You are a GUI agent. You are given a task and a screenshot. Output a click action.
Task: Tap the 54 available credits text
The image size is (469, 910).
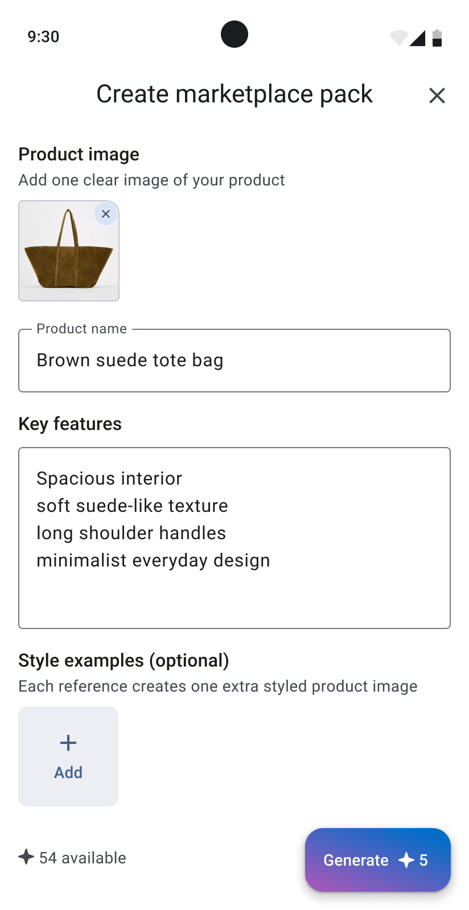click(83, 858)
